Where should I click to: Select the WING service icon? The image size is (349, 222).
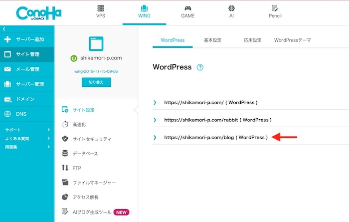[x=144, y=8]
